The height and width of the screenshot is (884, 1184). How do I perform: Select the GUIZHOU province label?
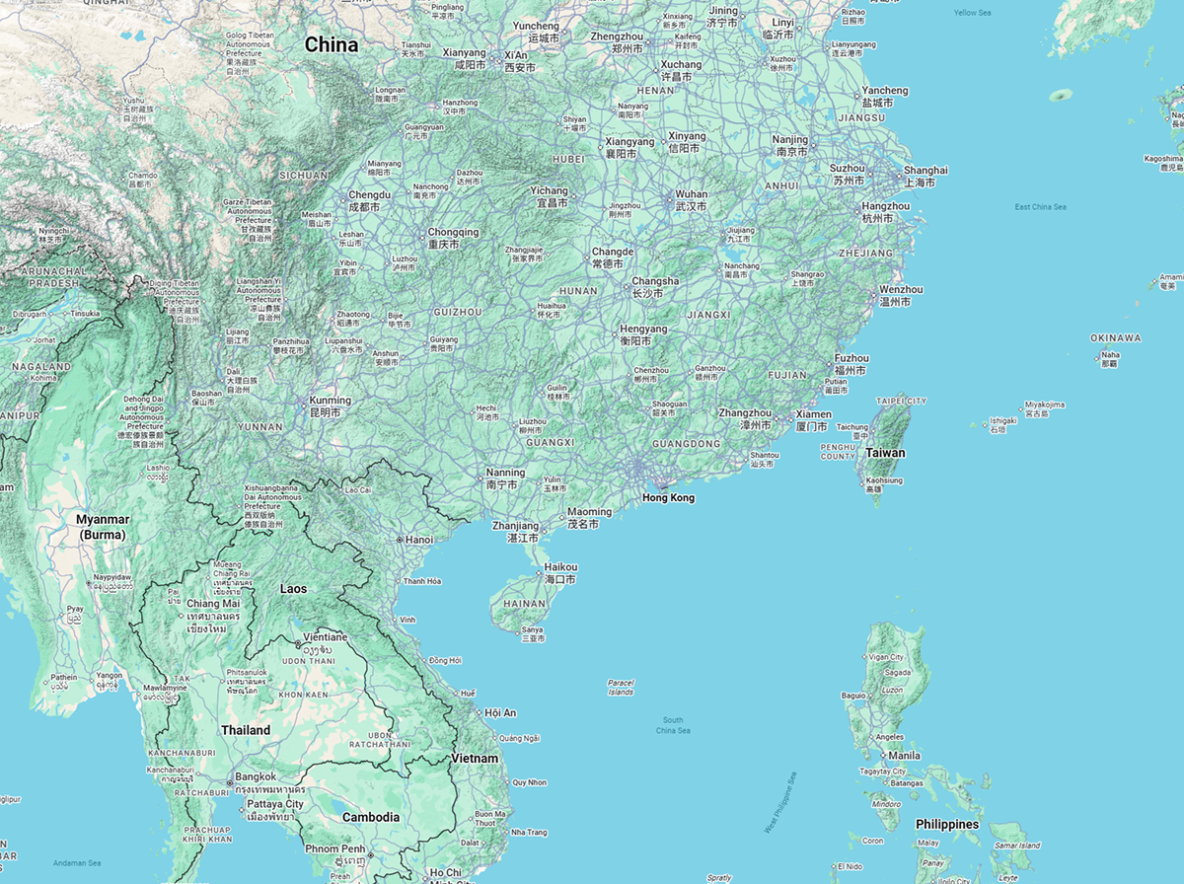(x=457, y=312)
